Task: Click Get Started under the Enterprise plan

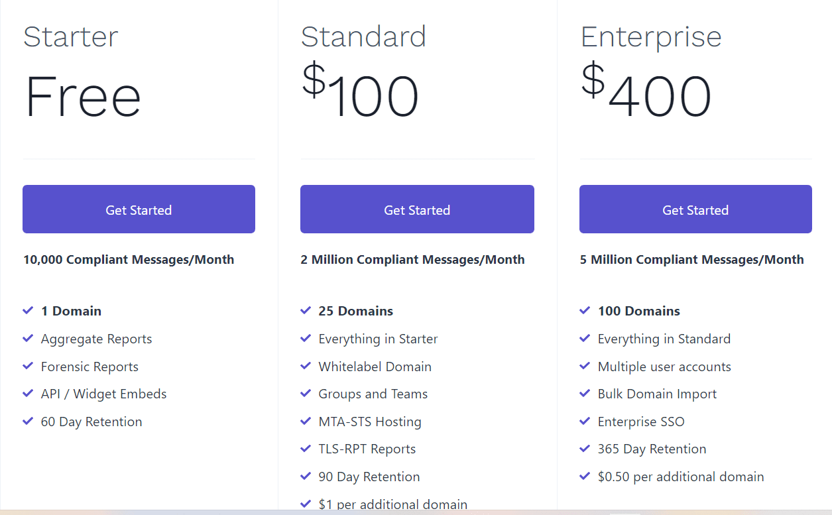Action: tap(695, 209)
